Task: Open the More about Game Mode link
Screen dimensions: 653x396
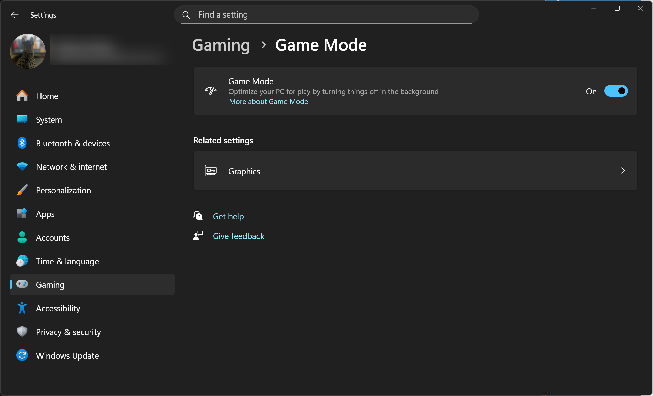Action: click(x=269, y=102)
